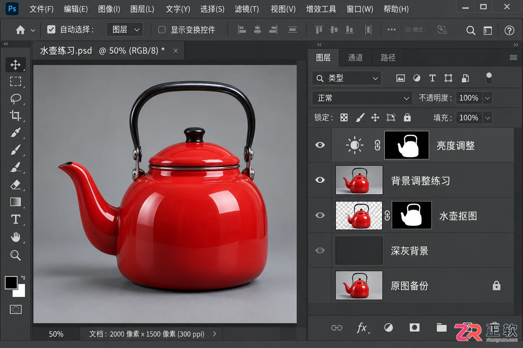
Task: Uncheck the 自动选择 checkbox
Action: [51, 30]
